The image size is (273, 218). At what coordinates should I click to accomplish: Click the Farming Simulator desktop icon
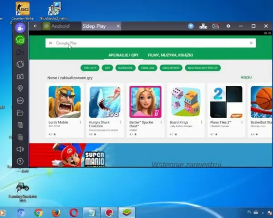coord(22,192)
